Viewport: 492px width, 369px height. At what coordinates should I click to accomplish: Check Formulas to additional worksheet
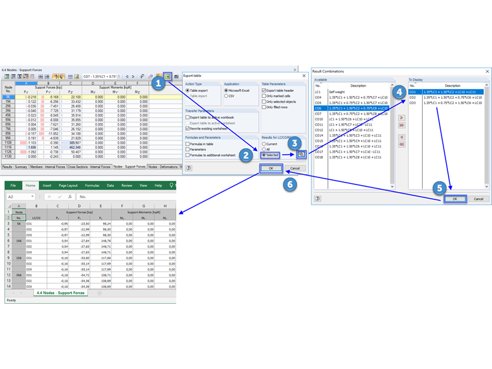coord(188,155)
